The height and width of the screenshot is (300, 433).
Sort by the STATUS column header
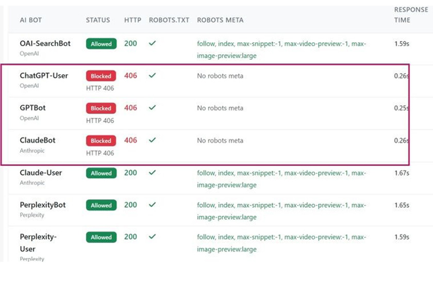[98, 20]
